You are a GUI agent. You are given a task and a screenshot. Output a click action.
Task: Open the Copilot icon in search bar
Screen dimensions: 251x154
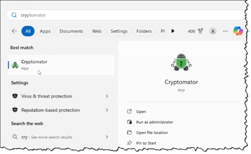[238, 31]
